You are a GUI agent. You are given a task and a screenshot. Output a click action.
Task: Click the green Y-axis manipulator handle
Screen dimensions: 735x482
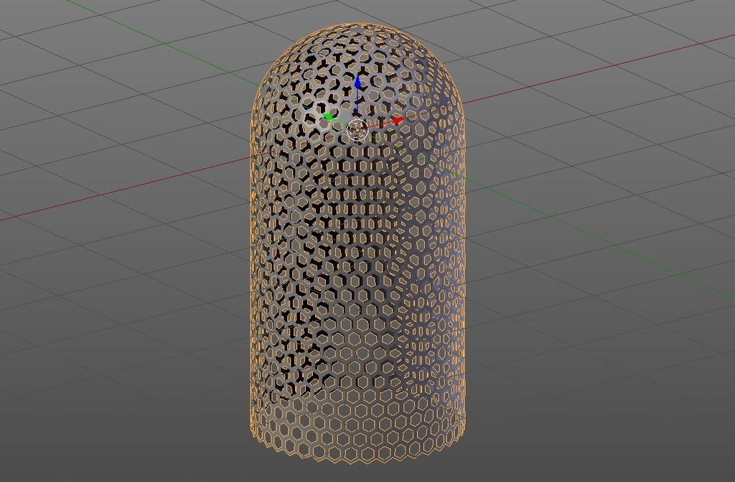click(328, 116)
